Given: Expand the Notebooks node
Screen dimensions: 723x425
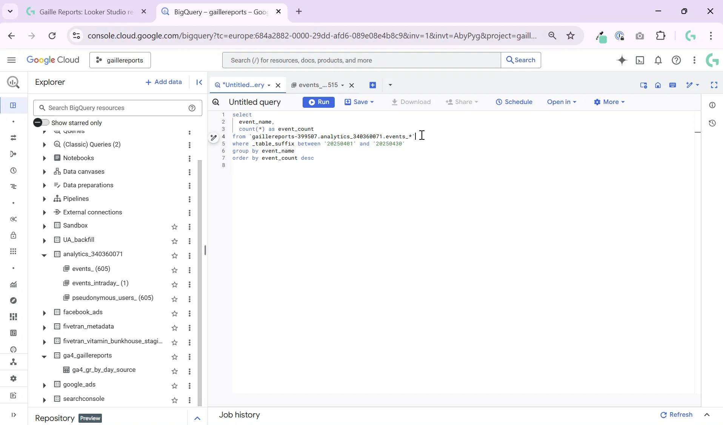Looking at the screenshot, I should tap(44, 158).
